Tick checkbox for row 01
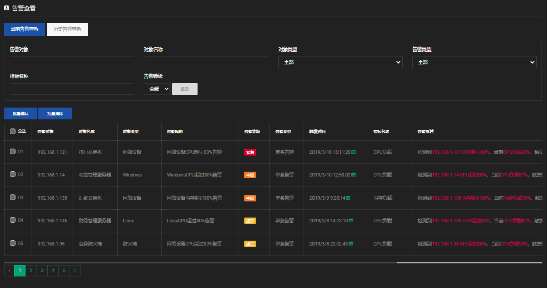Image resolution: width=547 pixels, height=288 pixels. click(x=13, y=151)
